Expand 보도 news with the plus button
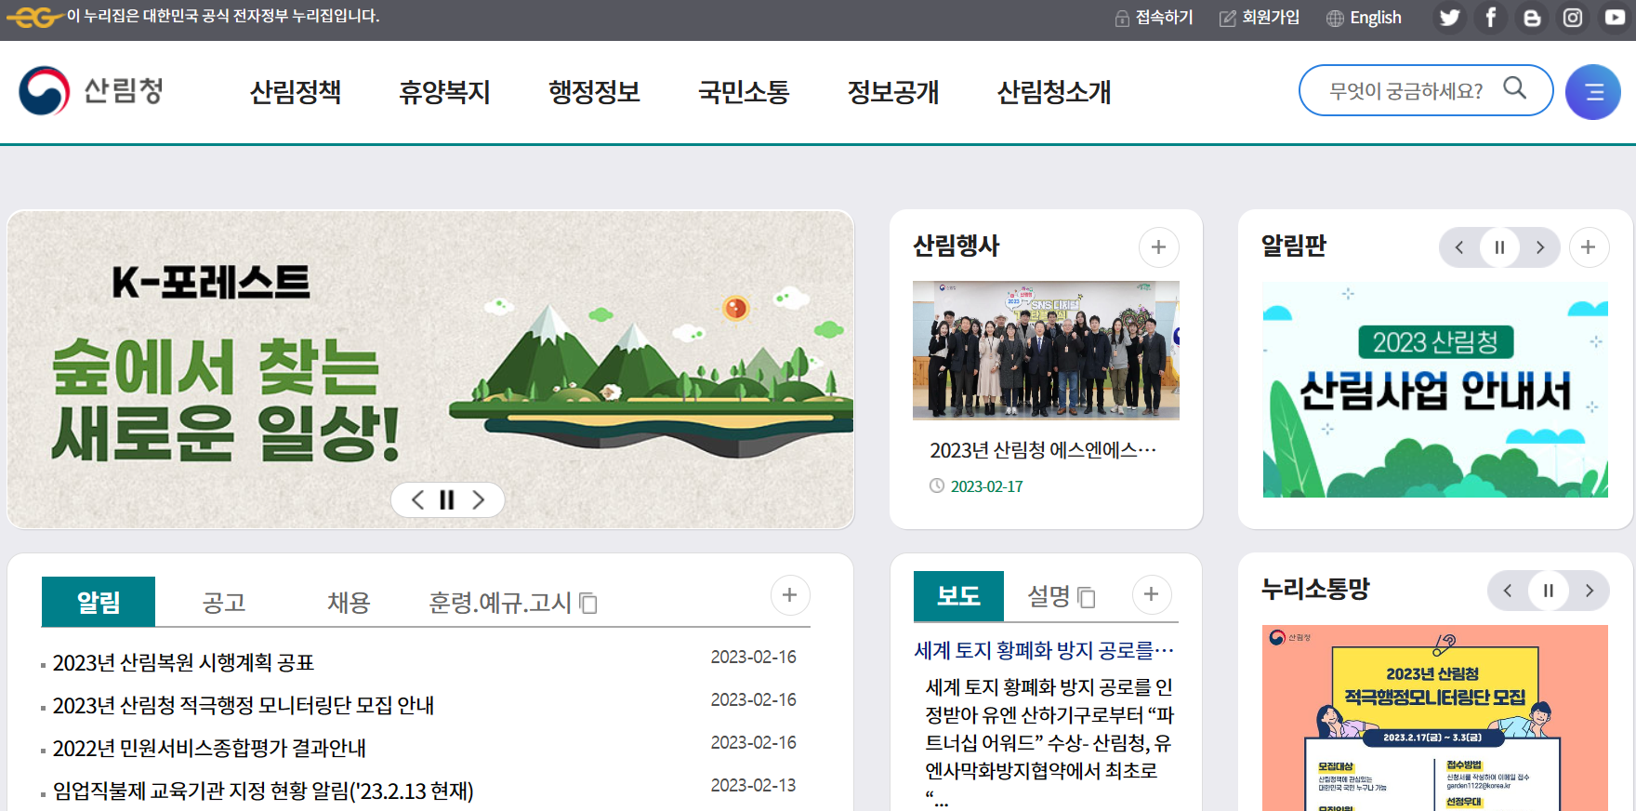 [1152, 594]
